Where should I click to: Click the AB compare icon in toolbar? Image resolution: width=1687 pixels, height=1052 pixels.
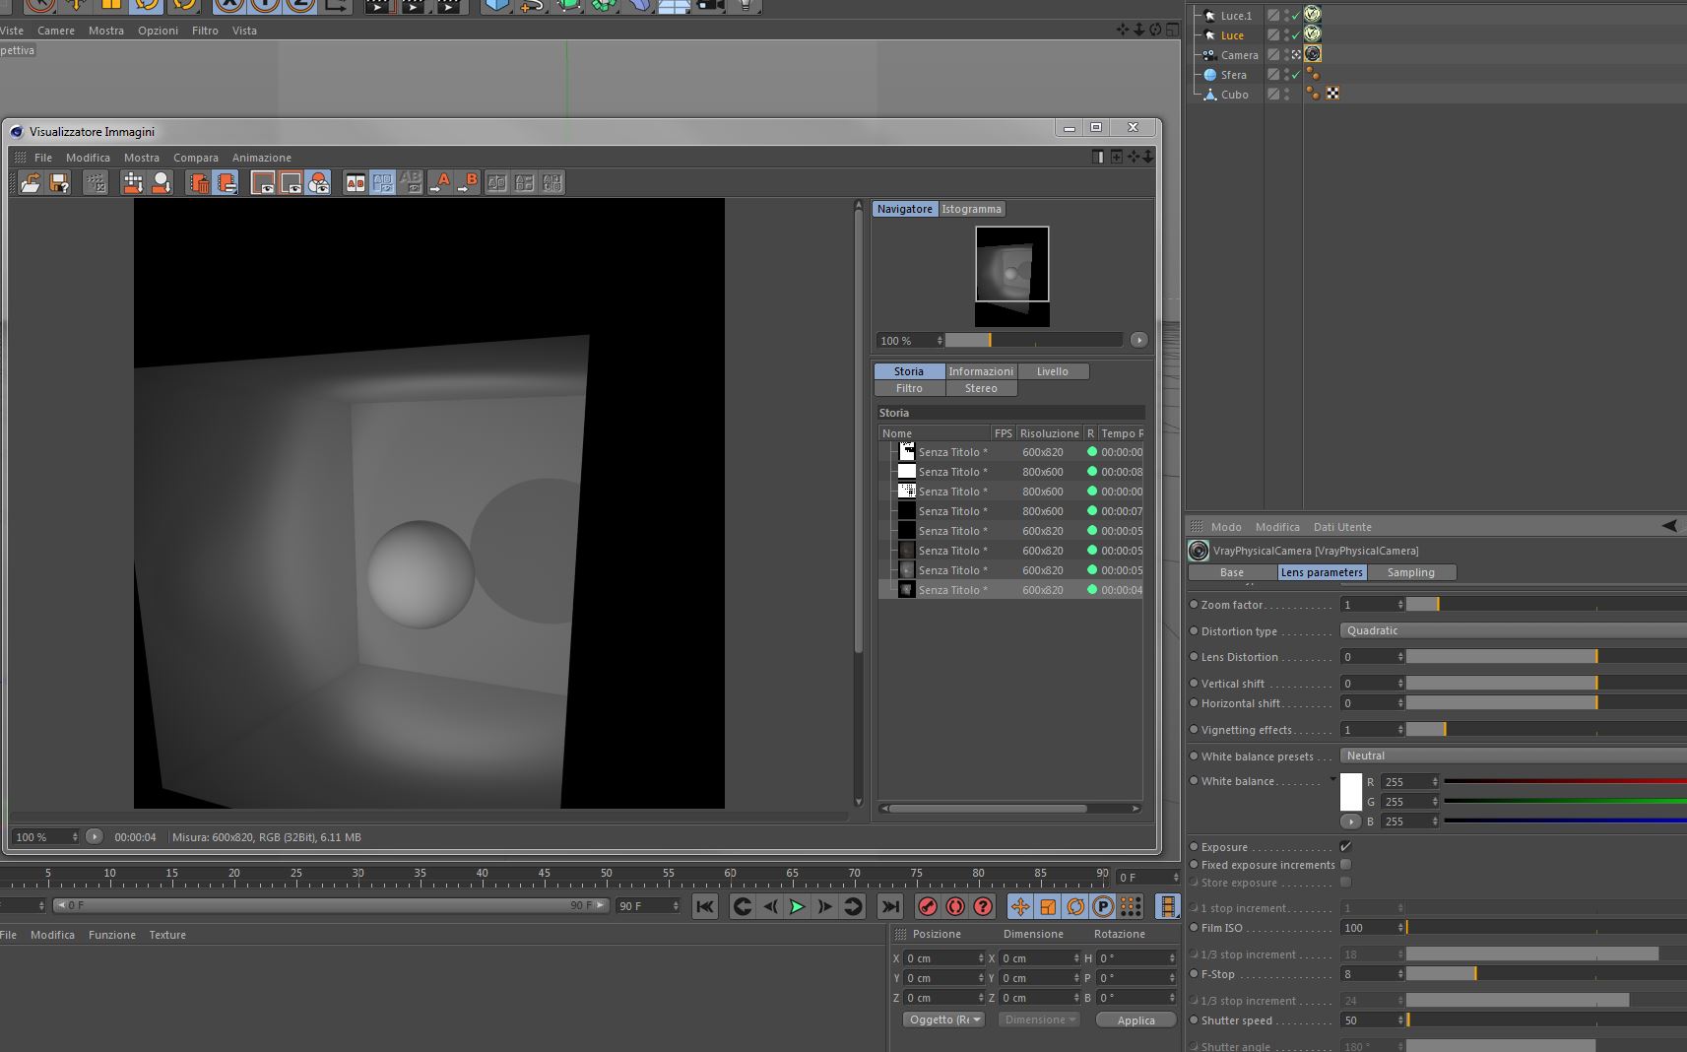tap(355, 183)
